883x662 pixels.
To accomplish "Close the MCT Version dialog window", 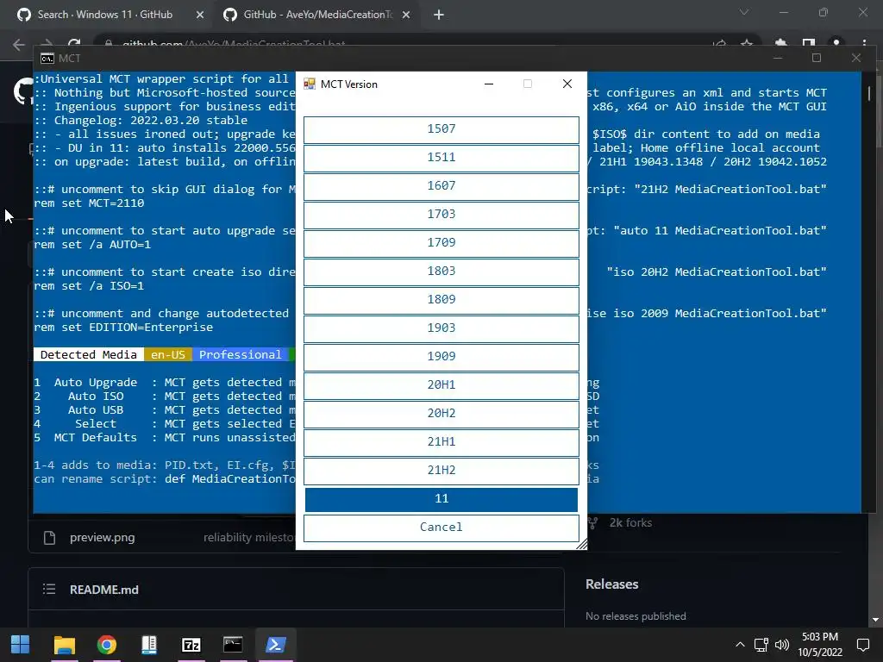I will pyautogui.click(x=567, y=84).
